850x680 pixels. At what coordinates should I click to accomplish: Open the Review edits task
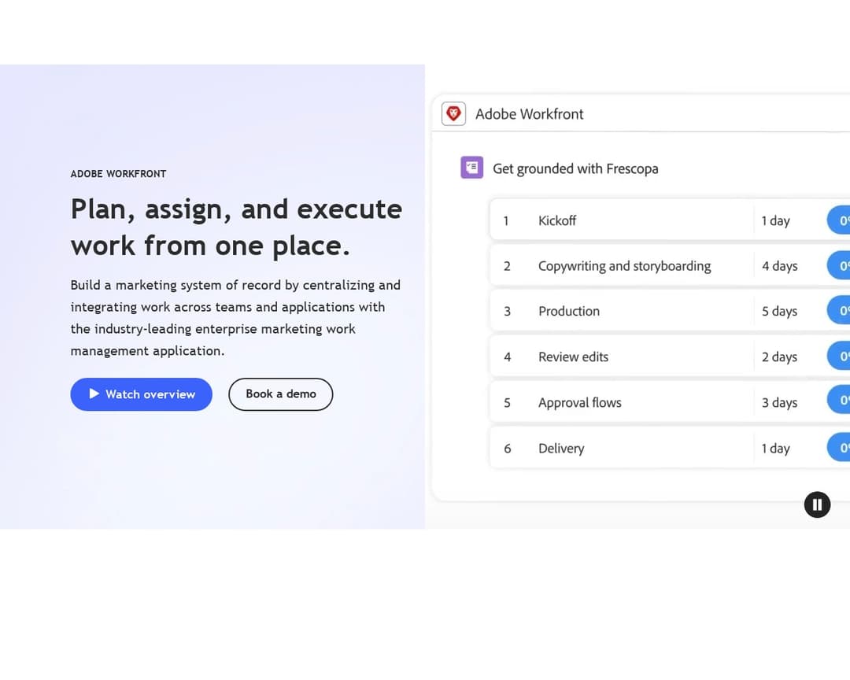point(670,357)
